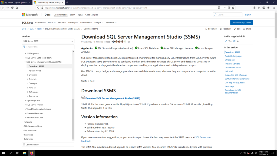
Task: Click the sidebar table of contents scrollbar
Action: click(x=73, y=119)
